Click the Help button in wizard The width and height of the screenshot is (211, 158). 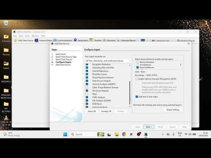pos(184,127)
